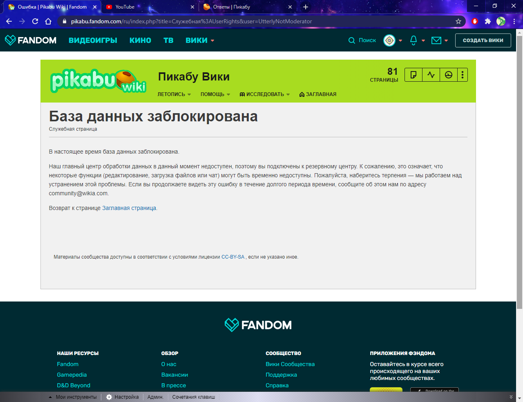Click the page vertical scrollbar
523x402 pixels.
519,172
